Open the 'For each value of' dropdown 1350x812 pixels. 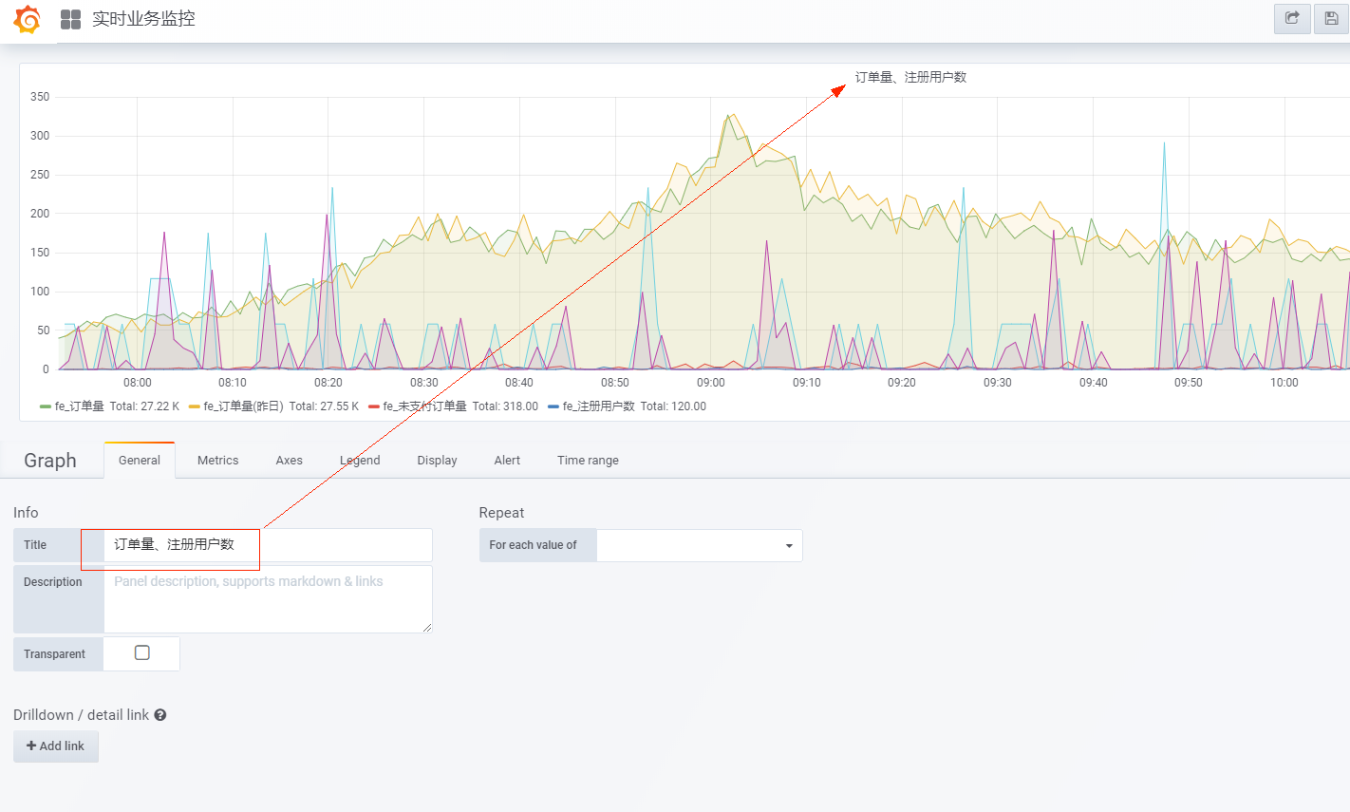[x=700, y=545]
